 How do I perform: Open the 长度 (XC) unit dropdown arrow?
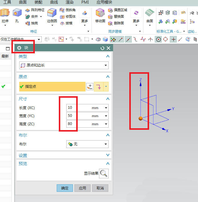106,108
